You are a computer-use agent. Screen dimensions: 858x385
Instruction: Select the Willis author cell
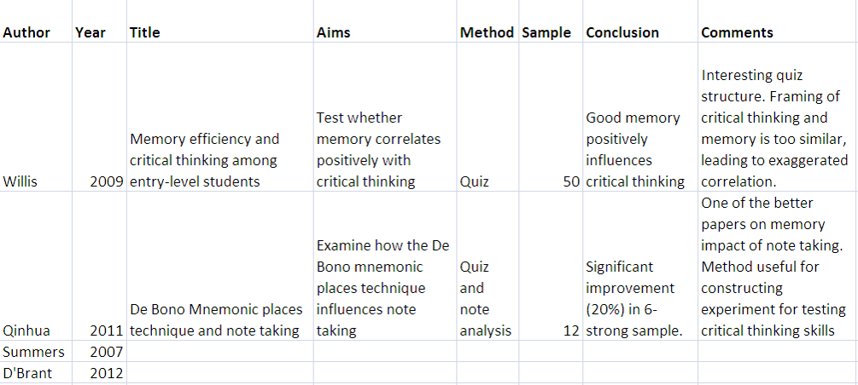coord(20,181)
